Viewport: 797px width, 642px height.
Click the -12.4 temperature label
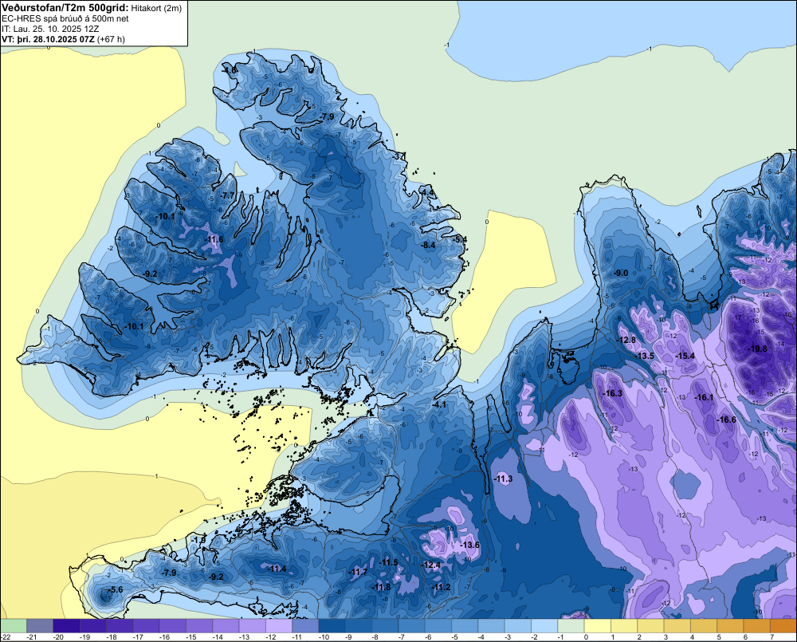(431, 565)
